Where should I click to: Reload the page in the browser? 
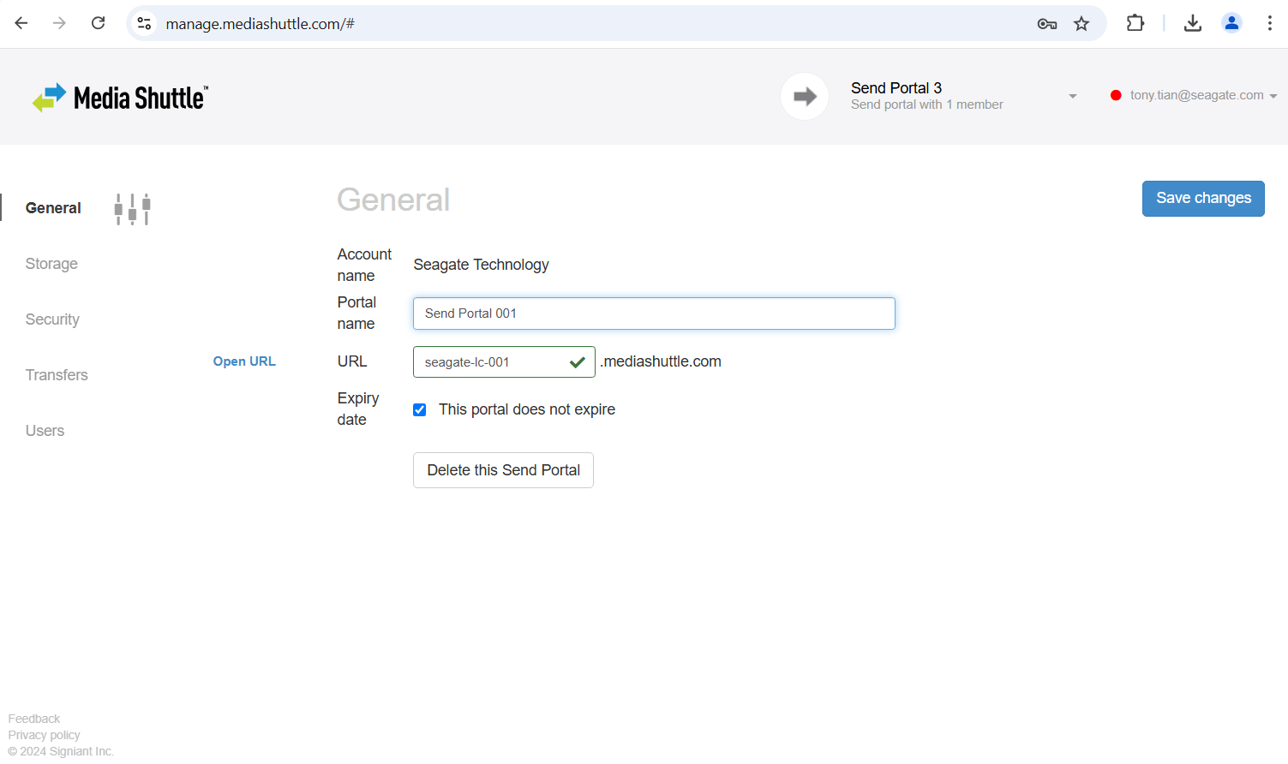pos(99,23)
